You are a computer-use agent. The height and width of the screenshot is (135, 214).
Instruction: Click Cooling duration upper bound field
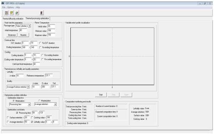[x=37, y=55]
